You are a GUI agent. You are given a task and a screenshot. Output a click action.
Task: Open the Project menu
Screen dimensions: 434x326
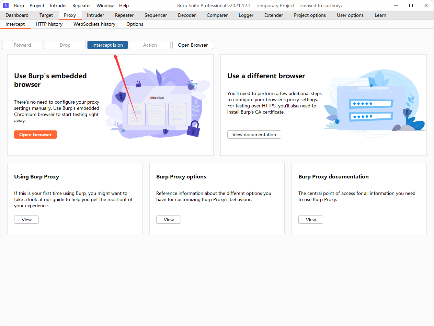(x=37, y=5)
